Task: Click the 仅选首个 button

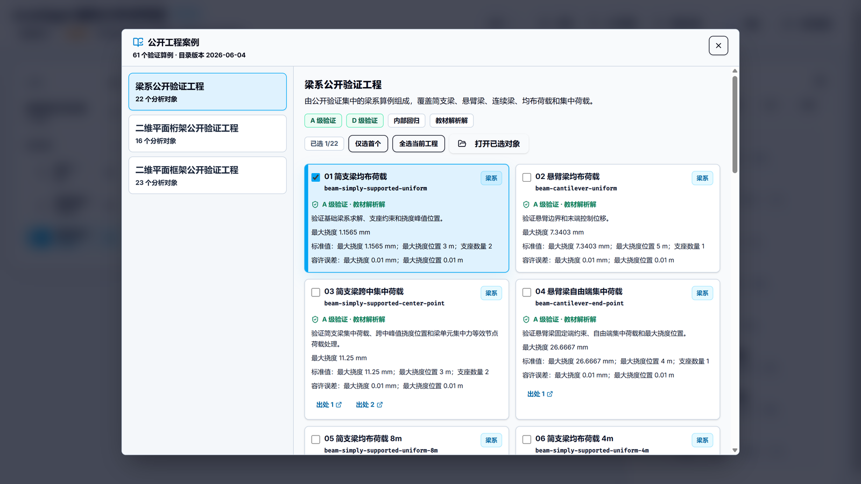Action: tap(368, 144)
